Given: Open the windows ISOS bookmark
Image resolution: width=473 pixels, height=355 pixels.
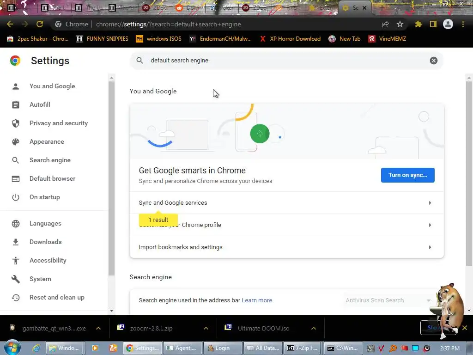Looking at the screenshot, I should coord(159,39).
